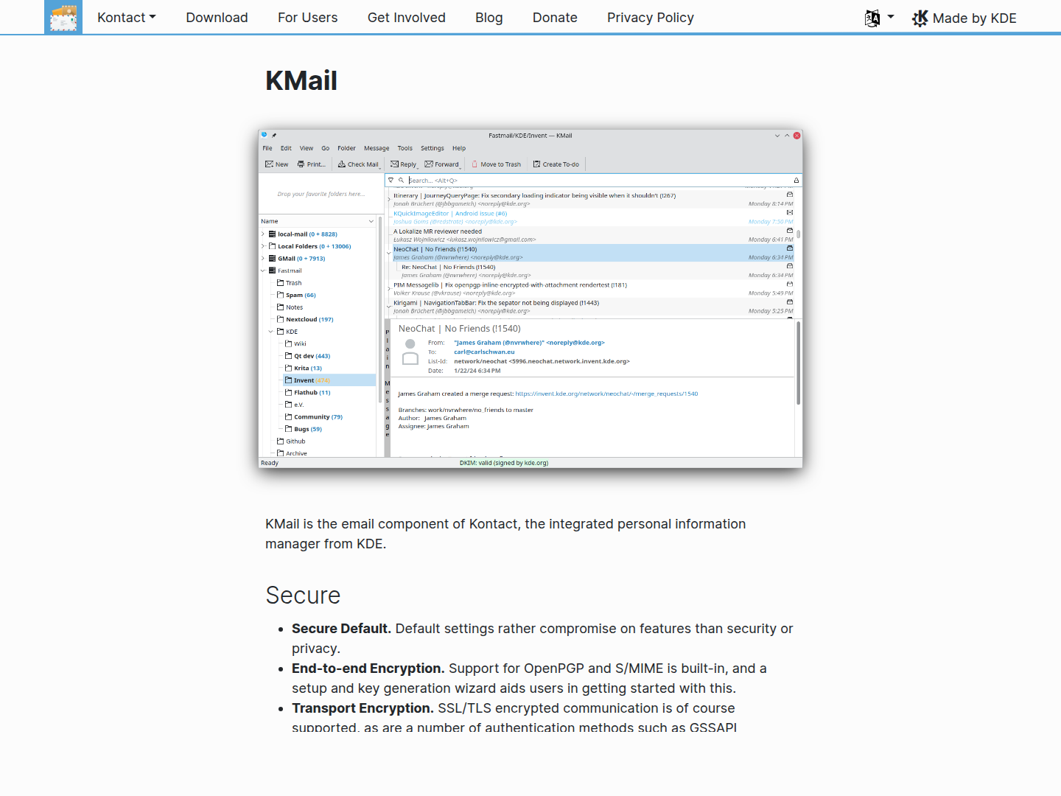Select the Community (79) folder
The height and width of the screenshot is (796, 1061).
point(314,417)
